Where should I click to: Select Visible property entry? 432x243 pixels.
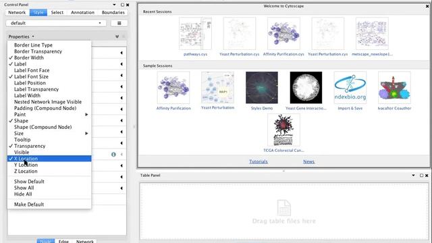[49, 153]
